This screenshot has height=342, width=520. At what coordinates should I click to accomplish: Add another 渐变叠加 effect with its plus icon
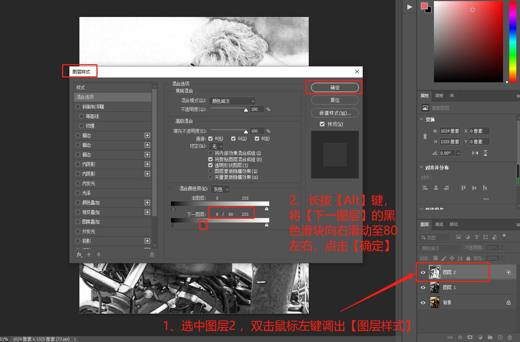(x=147, y=212)
